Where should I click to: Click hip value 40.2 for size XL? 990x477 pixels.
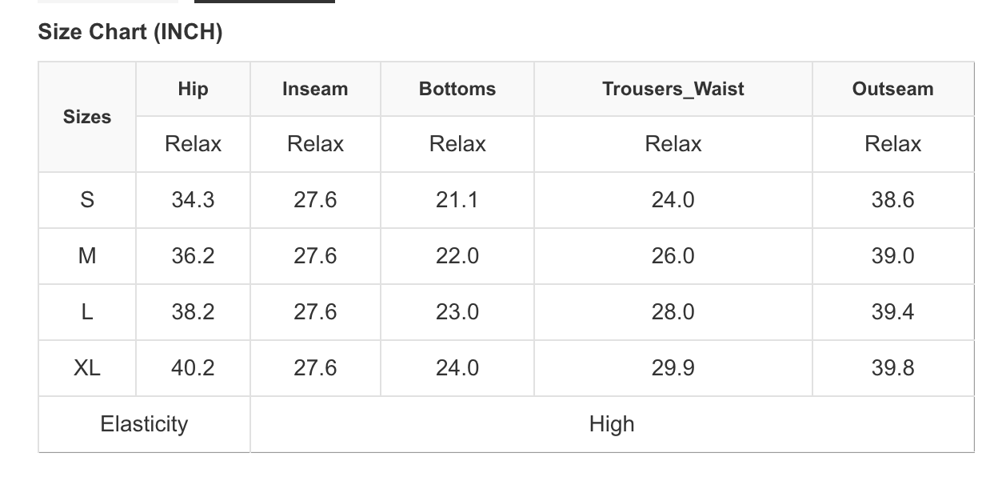[x=193, y=368]
